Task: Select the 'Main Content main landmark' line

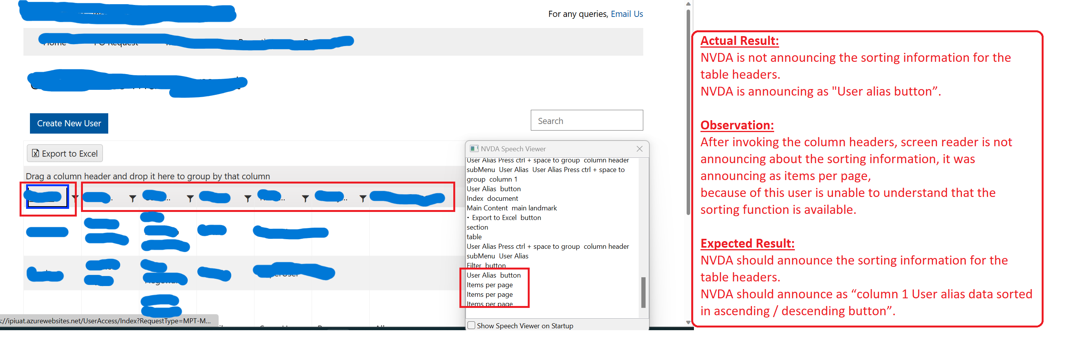Action: [512, 208]
